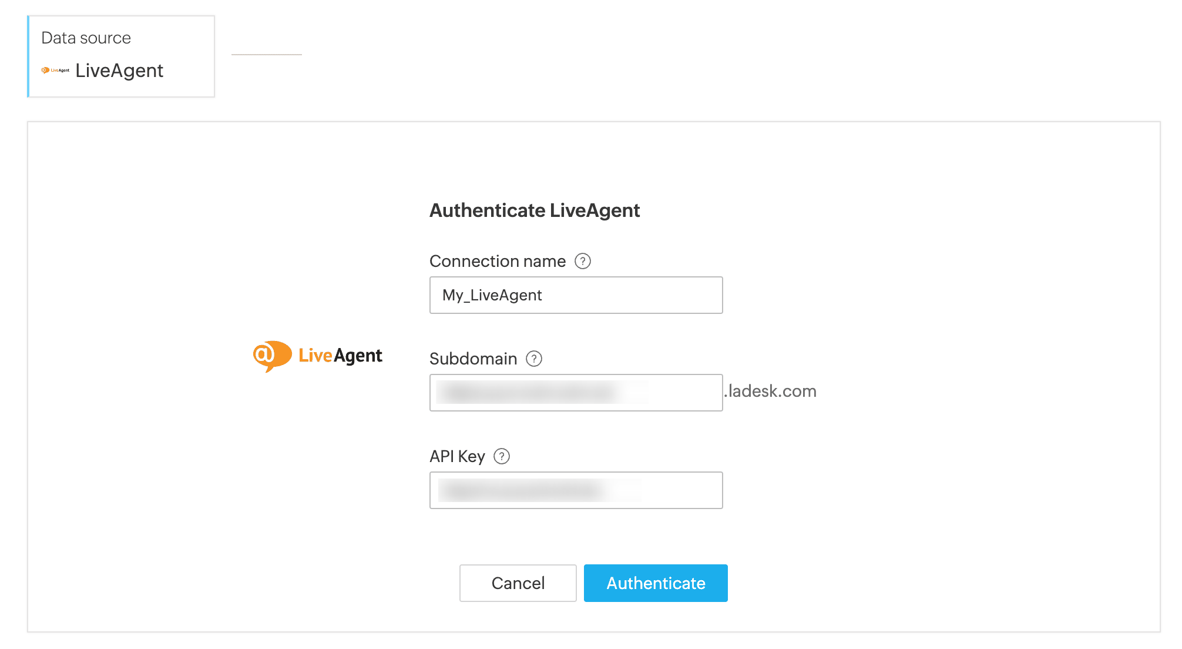Focus the Connection name field containing My_LiveAgent

tap(576, 295)
